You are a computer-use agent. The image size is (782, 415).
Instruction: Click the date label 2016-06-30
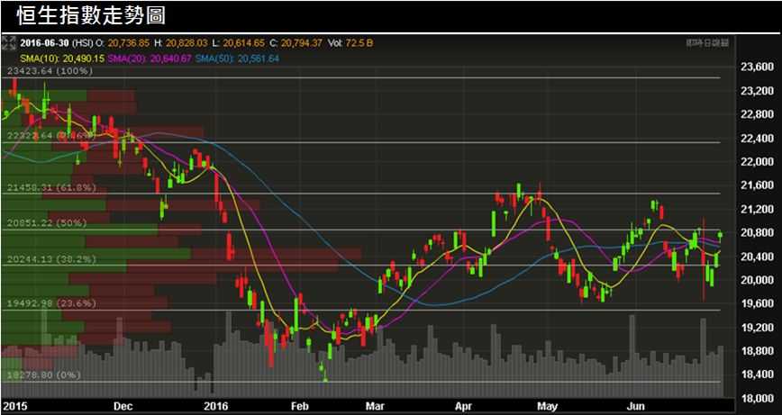(45, 43)
